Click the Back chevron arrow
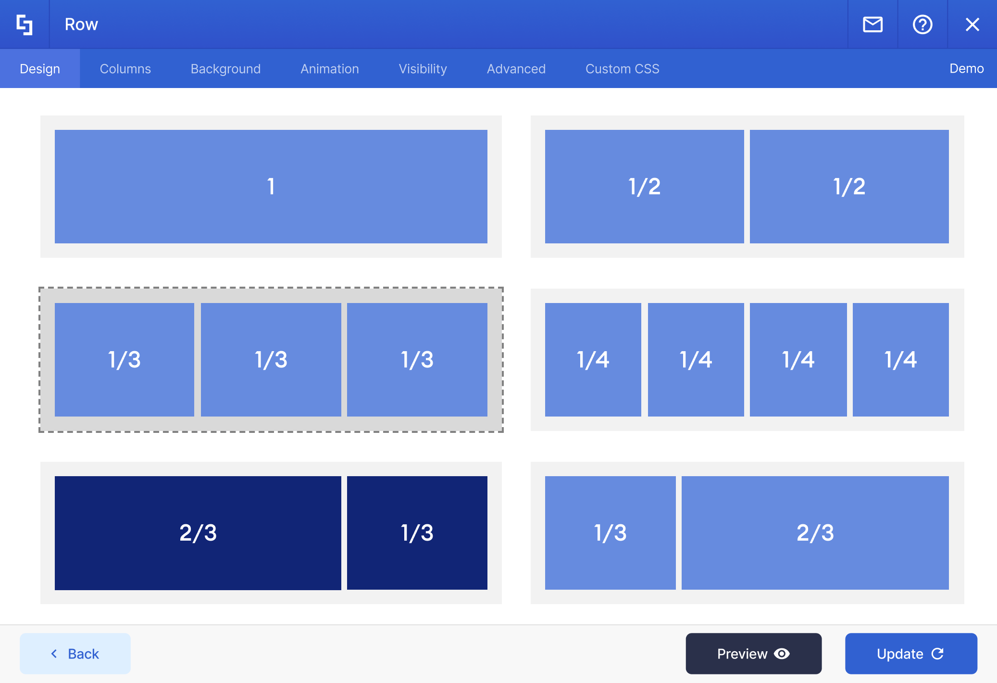Screen dimensions: 997x683 coord(54,654)
